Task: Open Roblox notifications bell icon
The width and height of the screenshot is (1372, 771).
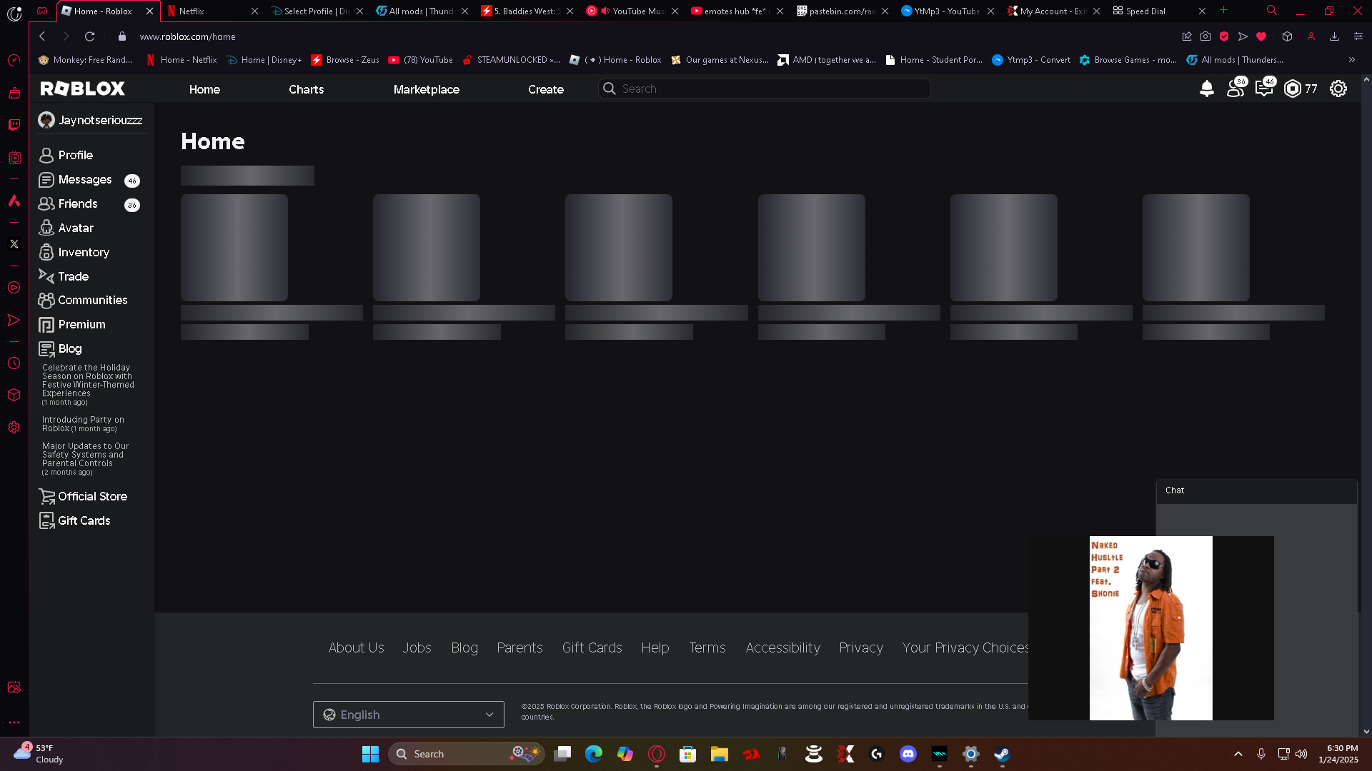Action: coord(1206,89)
